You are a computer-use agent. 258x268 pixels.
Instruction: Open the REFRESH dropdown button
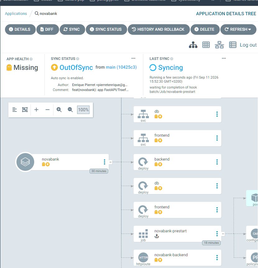pyautogui.click(x=238, y=30)
